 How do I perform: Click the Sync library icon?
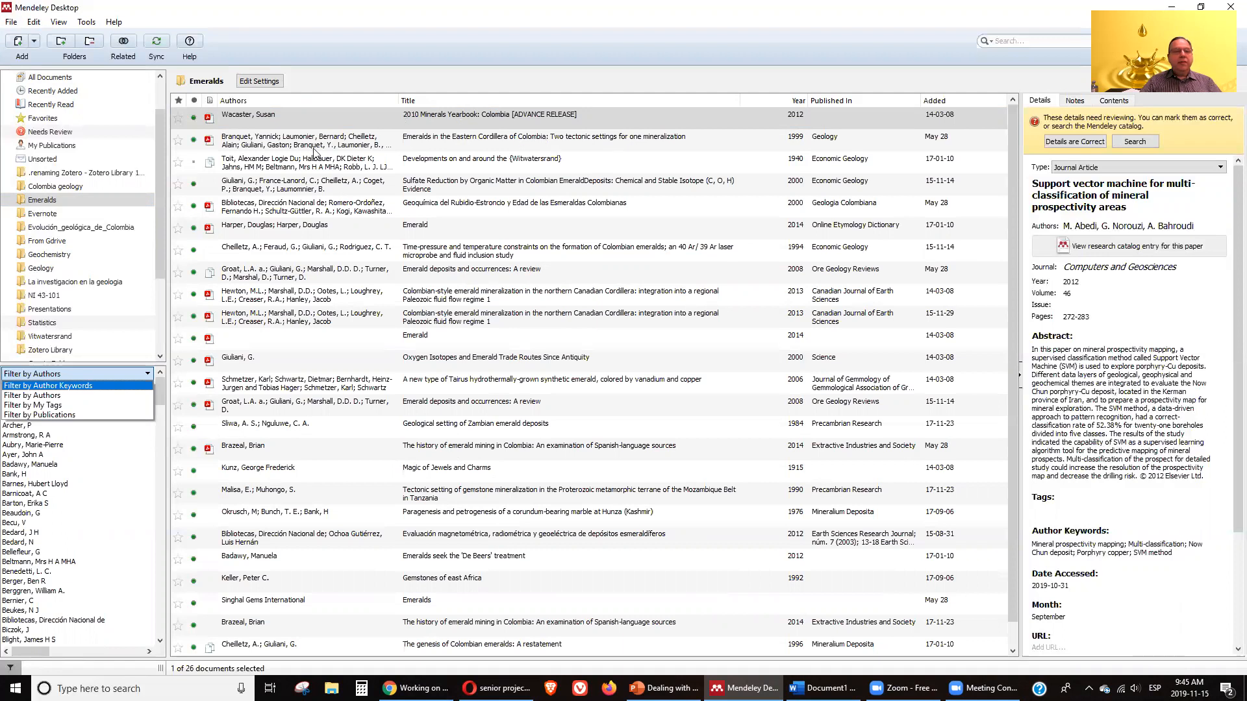coord(157,41)
